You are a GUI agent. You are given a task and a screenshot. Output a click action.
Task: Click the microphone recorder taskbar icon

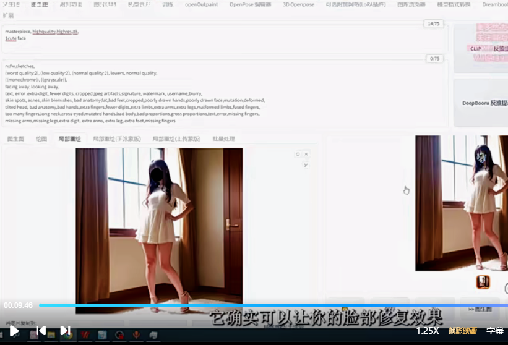136,335
